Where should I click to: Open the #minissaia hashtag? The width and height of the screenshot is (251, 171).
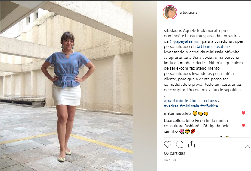click(189, 106)
